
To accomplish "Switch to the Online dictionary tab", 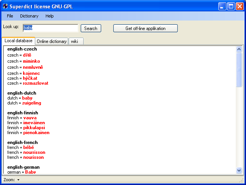I will coord(52,41).
